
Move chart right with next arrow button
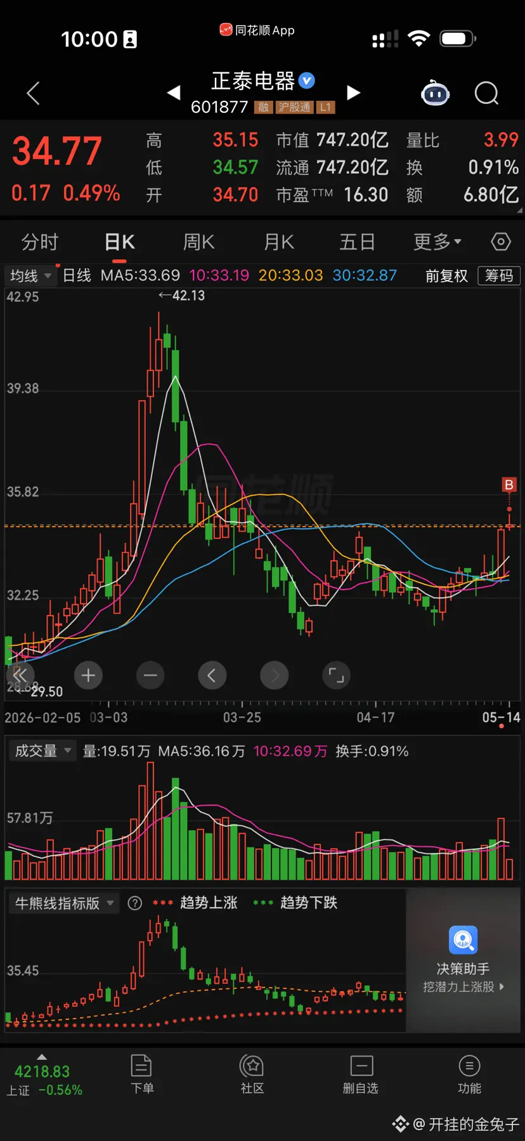(274, 675)
